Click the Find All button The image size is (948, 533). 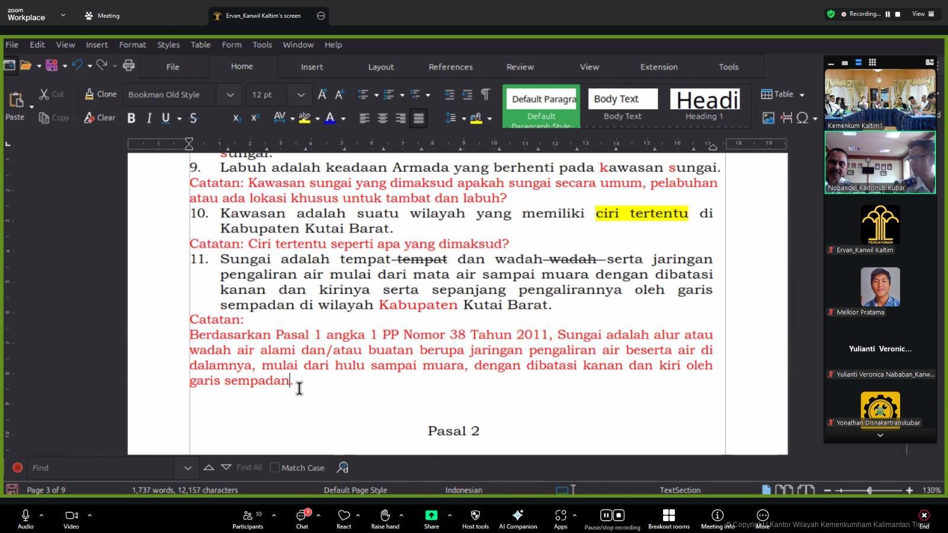[x=249, y=467]
